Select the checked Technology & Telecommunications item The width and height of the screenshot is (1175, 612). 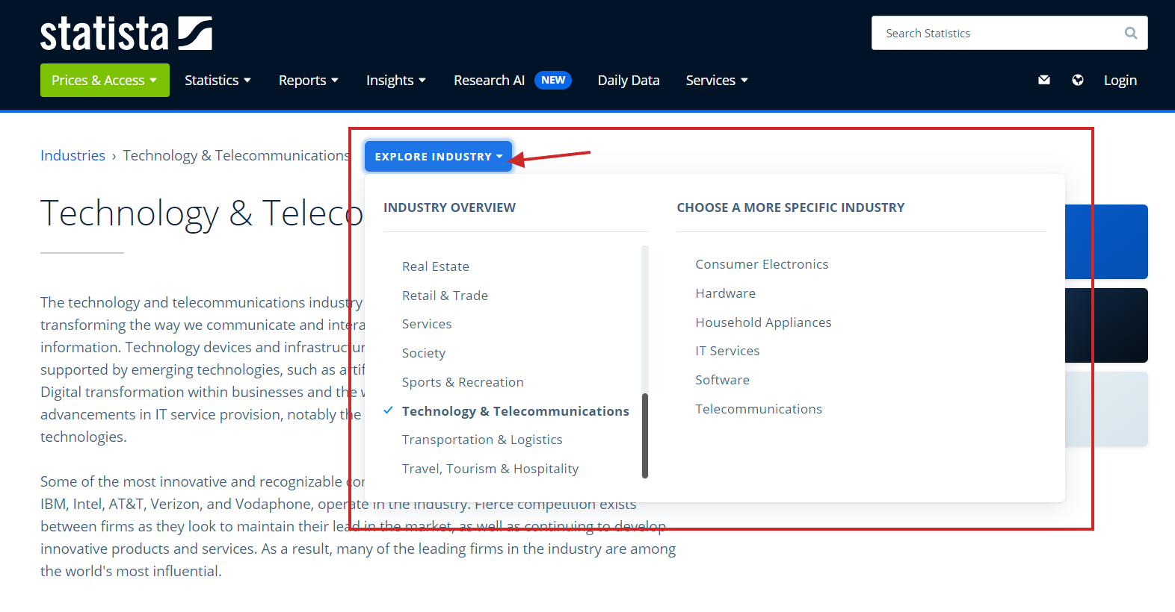tap(515, 411)
